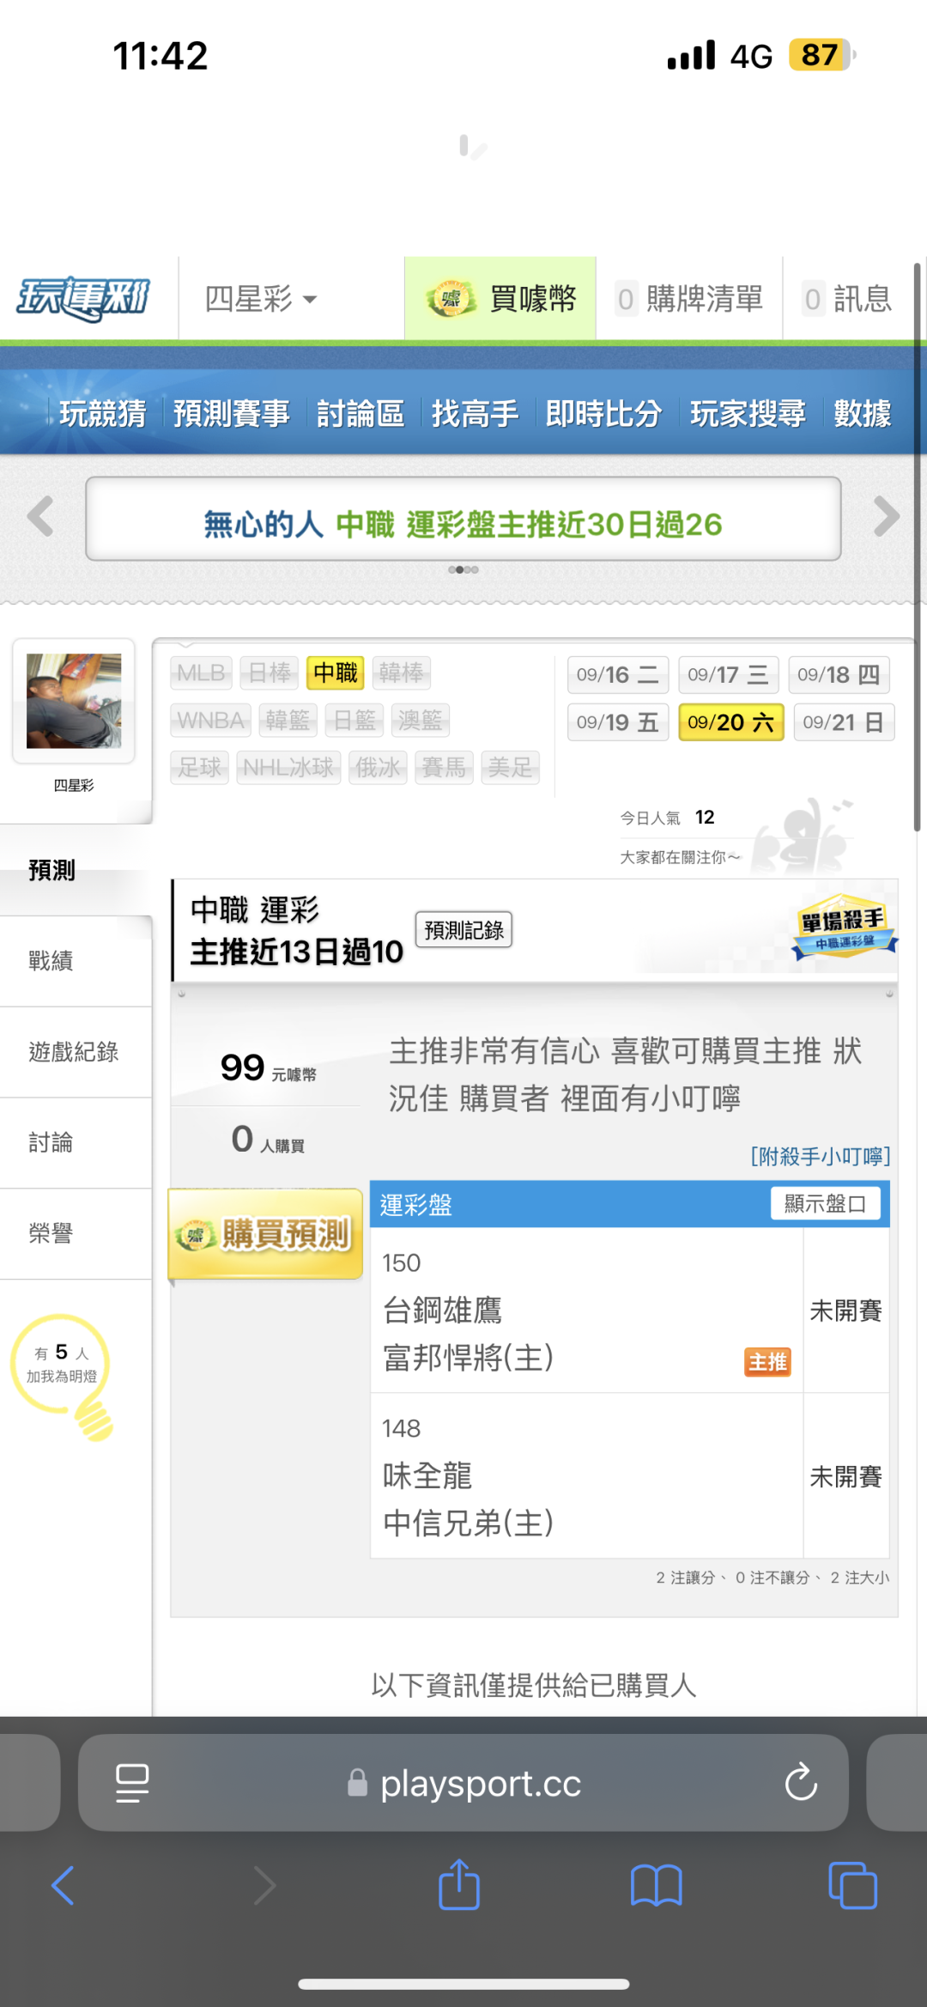Reload the page in Safari
The height and width of the screenshot is (2007, 927).
click(x=801, y=1784)
